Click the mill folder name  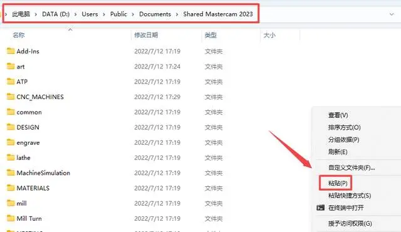pyautogui.click(x=21, y=203)
